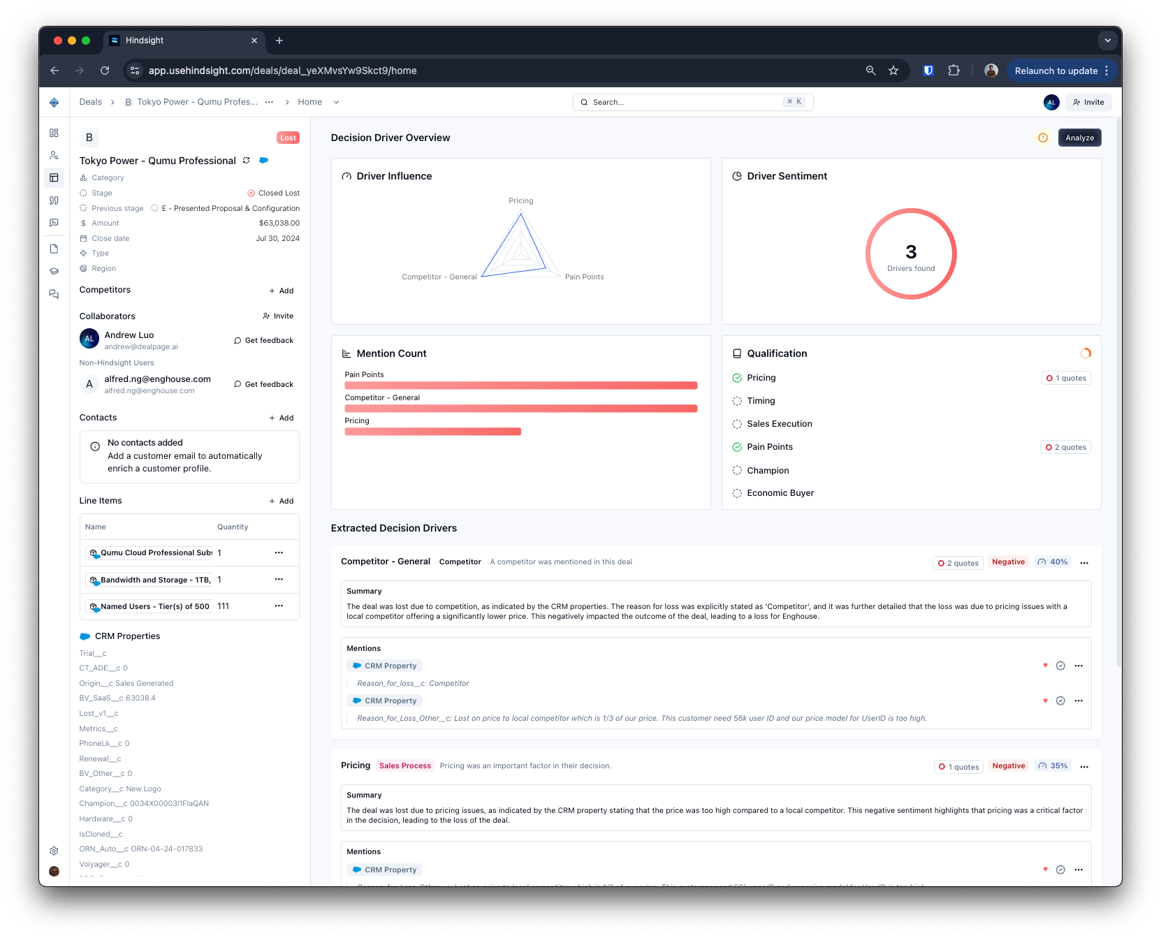Open the chat bubbles icon in sidebar
Viewport: 1161px width, 938px height.
tap(54, 294)
